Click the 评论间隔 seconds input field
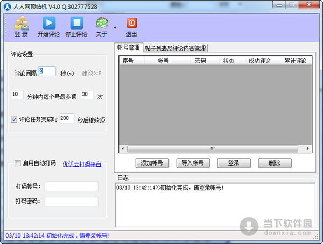 pyautogui.click(x=47, y=71)
